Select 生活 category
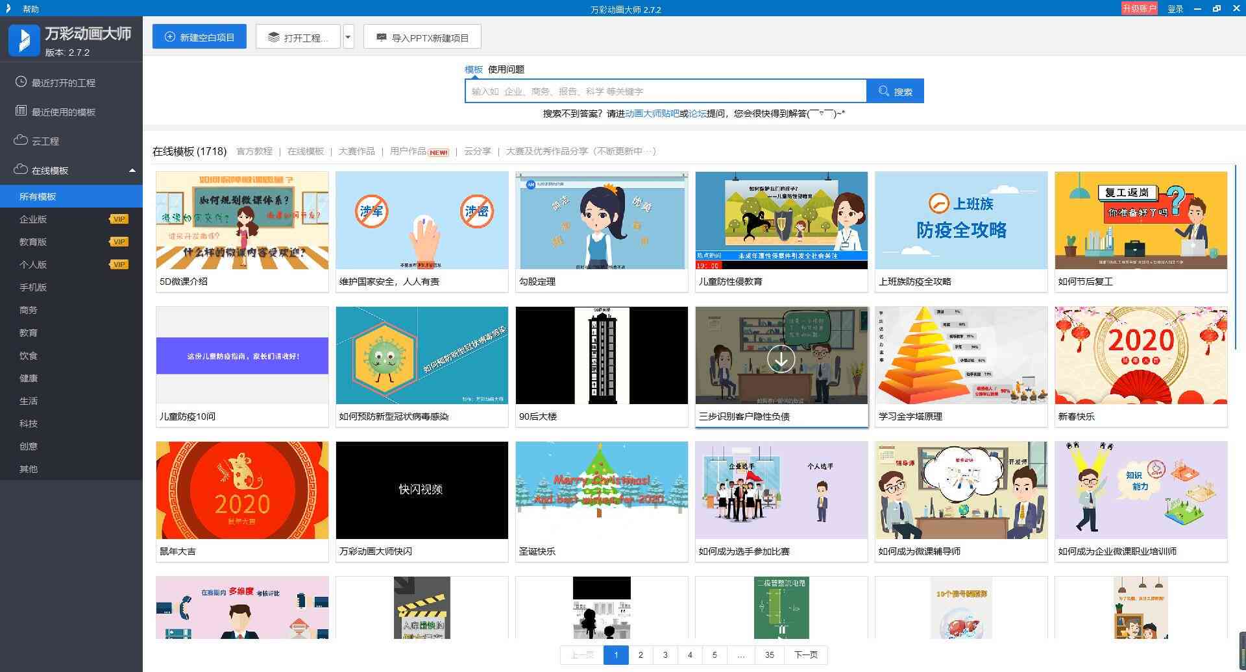The width and height of the screenshot is (1246, 672). tap(71, 401)
